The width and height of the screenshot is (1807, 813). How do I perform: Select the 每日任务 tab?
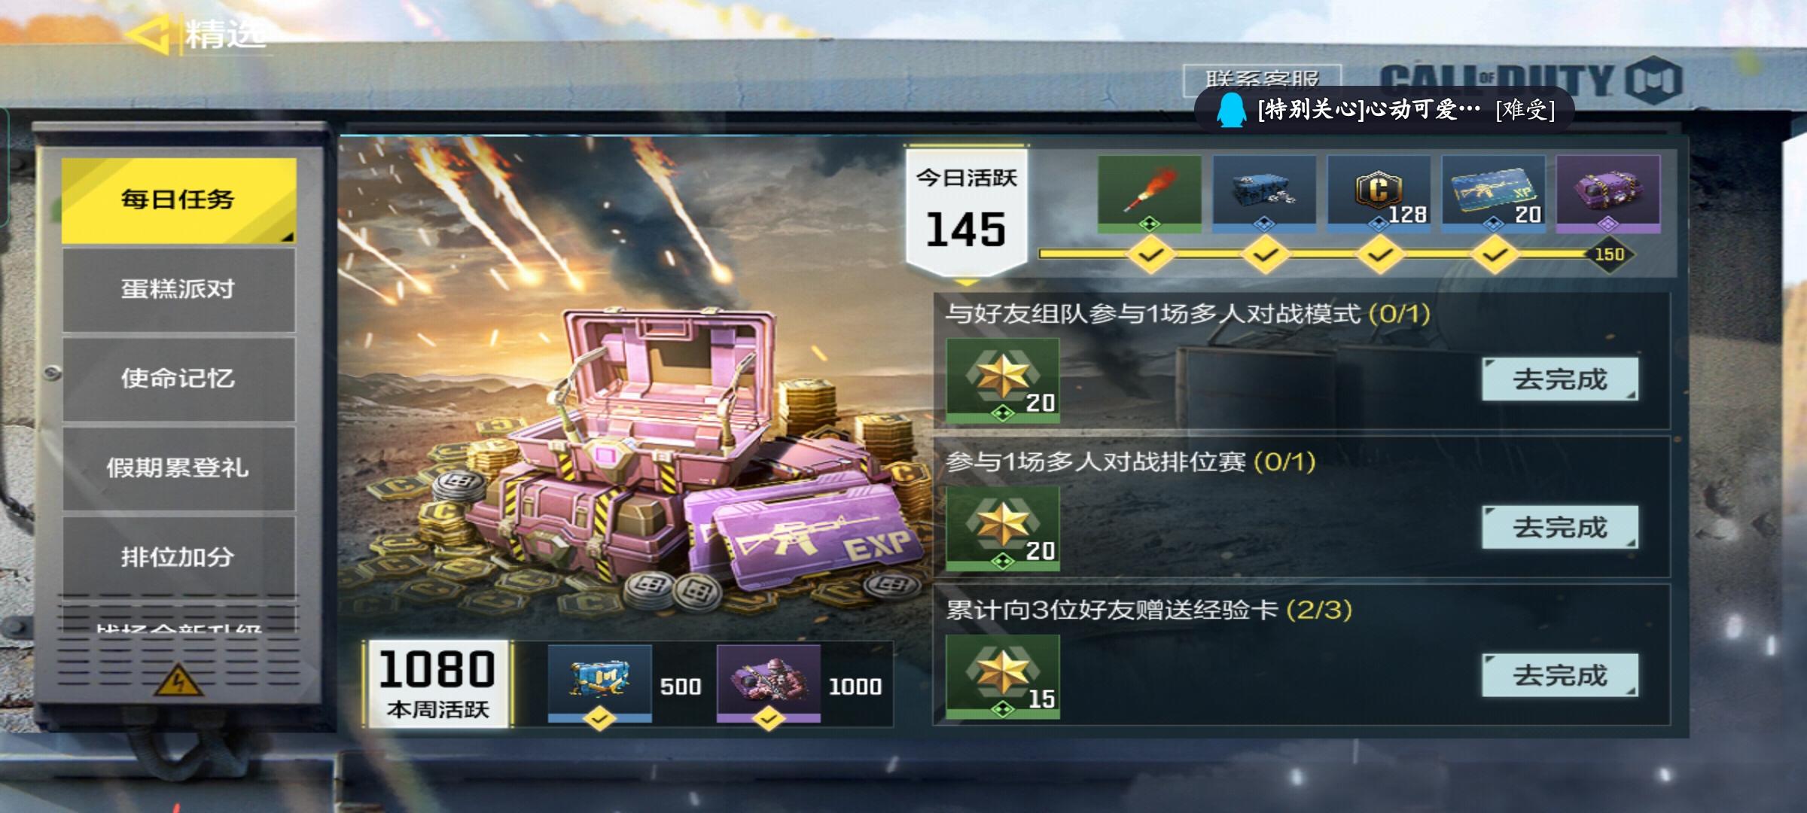[x=178, y=199]
